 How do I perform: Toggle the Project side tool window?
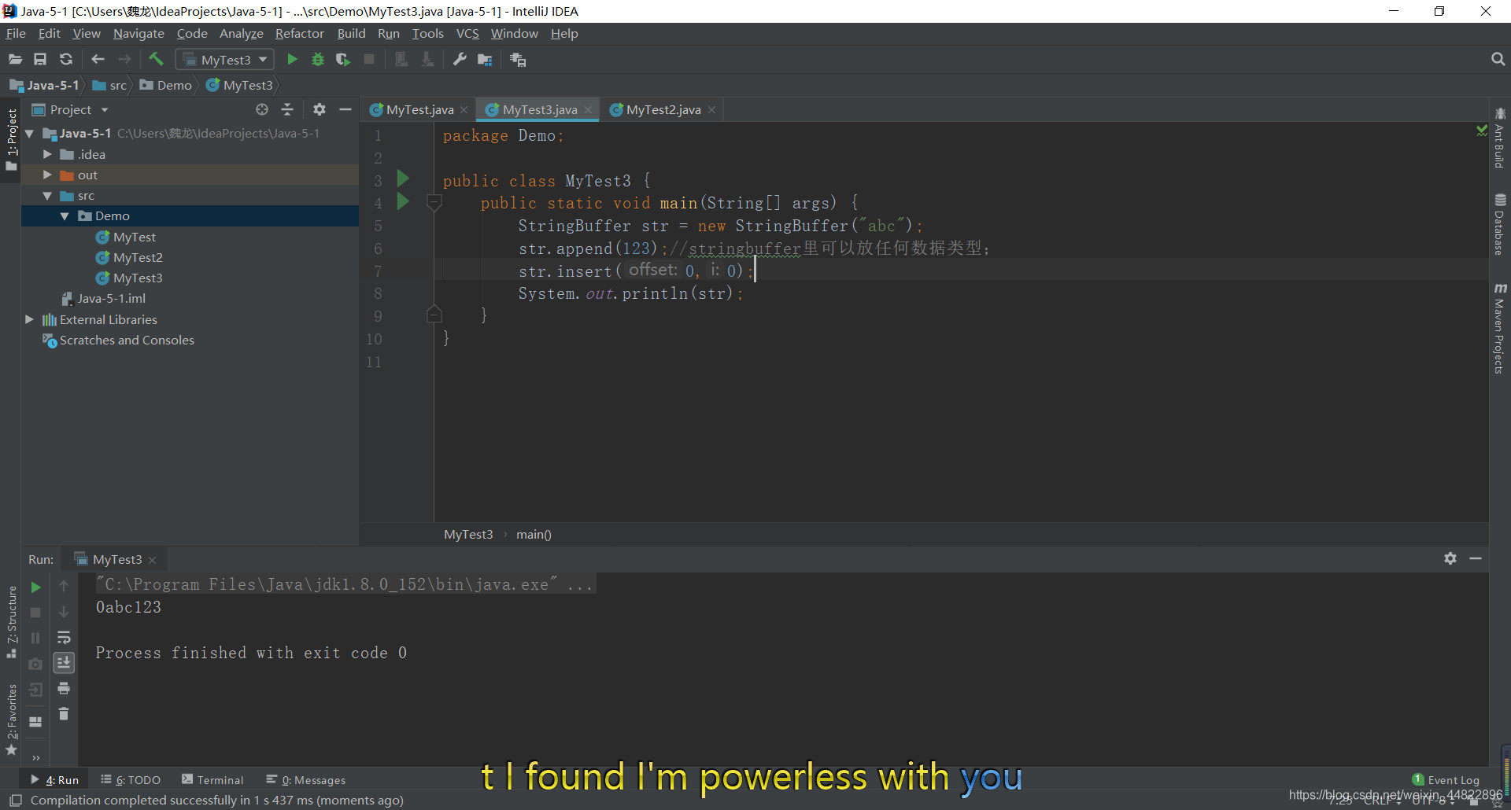(x=11, y=139)
